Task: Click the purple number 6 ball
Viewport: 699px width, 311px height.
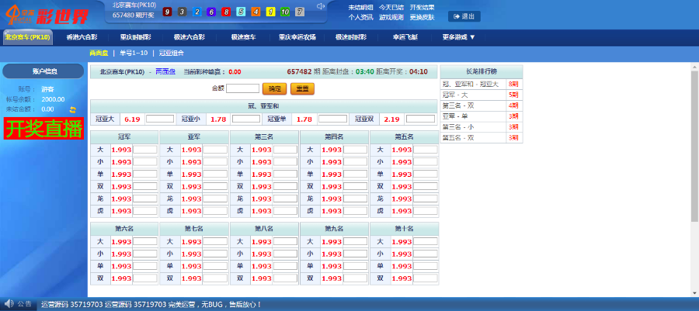Action: coord(211,12)
